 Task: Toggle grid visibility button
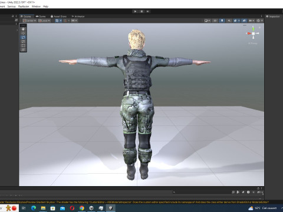click(57, 21)
